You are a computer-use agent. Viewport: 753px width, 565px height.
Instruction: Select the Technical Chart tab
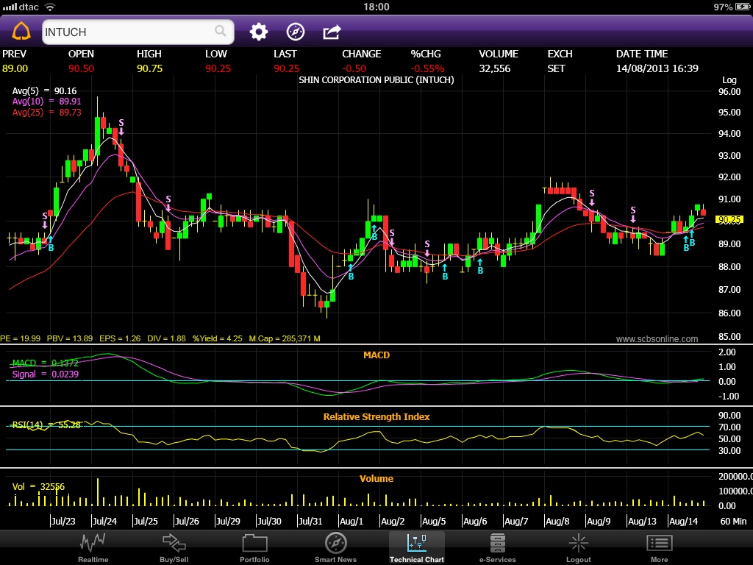click(x=416, y=548)
